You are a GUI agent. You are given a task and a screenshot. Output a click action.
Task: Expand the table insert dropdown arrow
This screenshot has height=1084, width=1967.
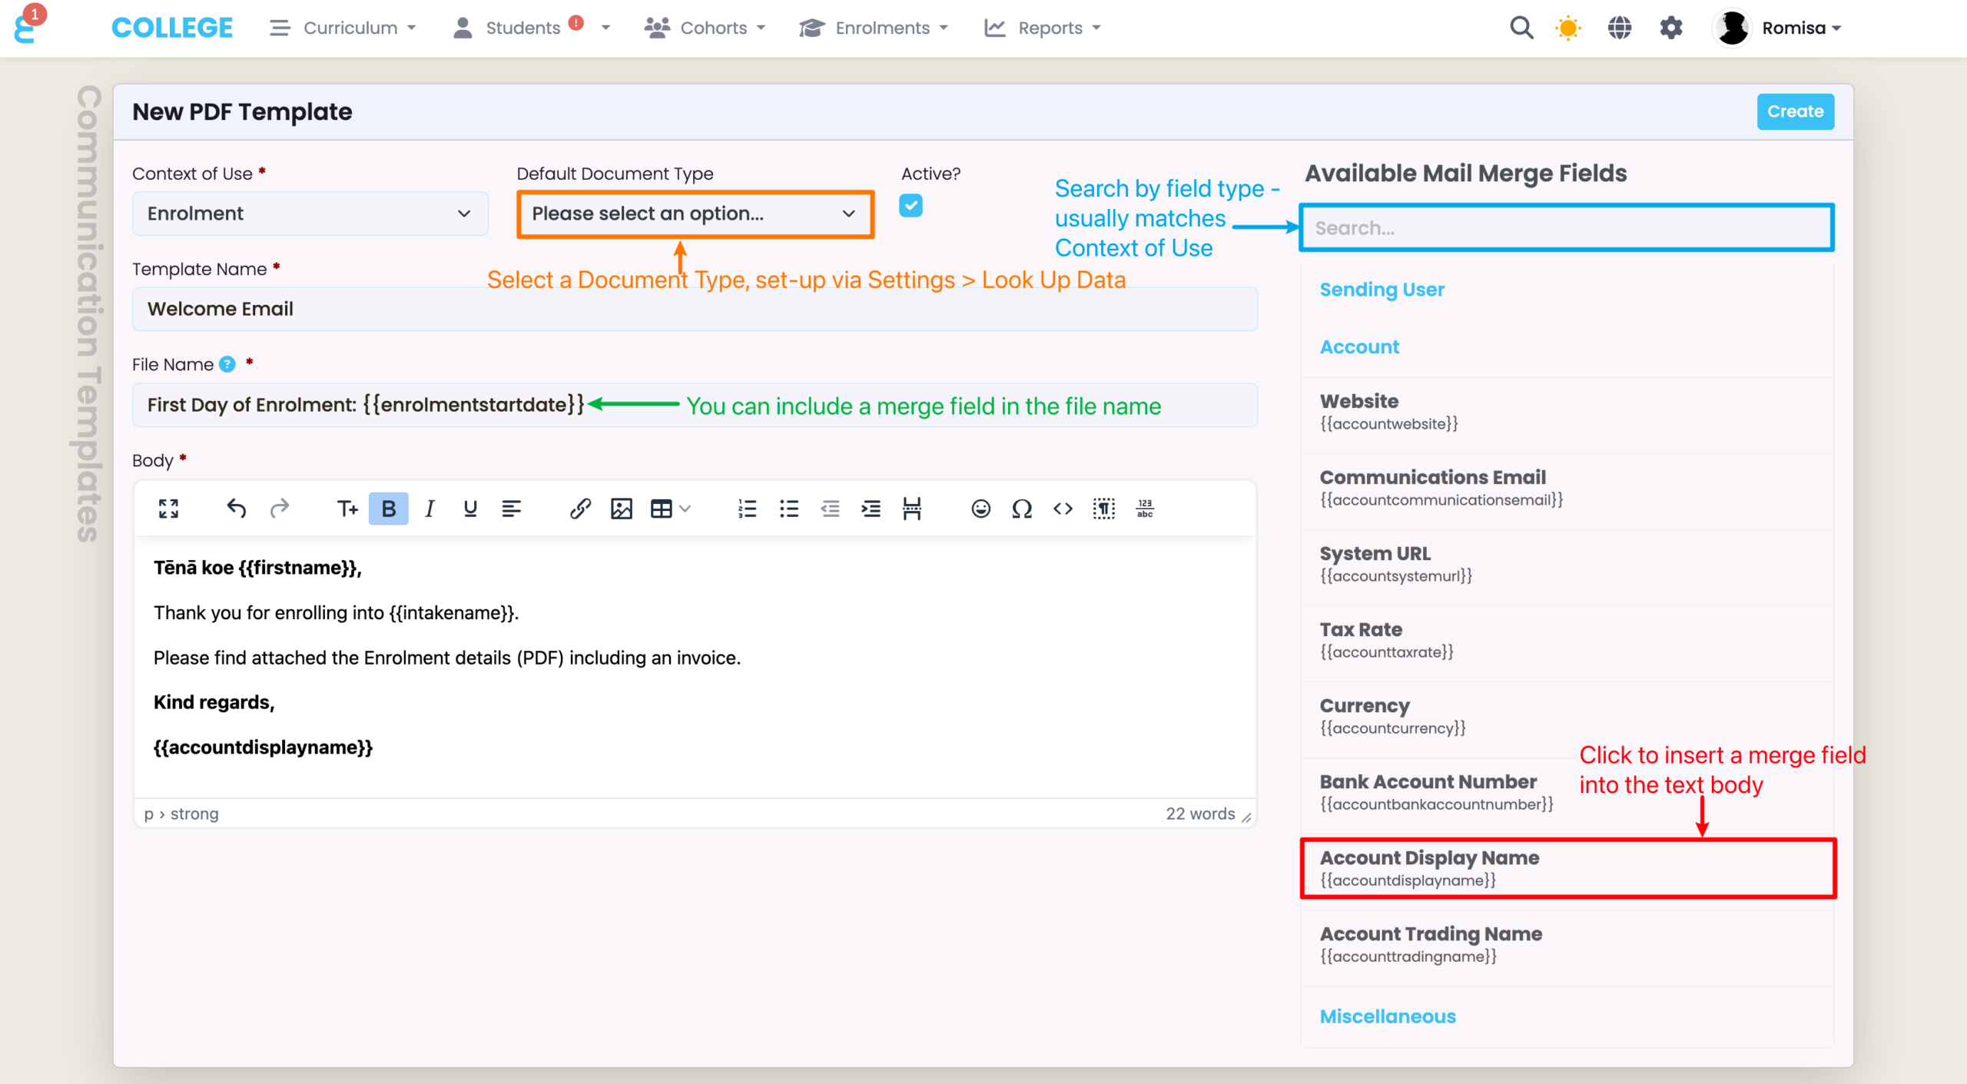(685, 509)
